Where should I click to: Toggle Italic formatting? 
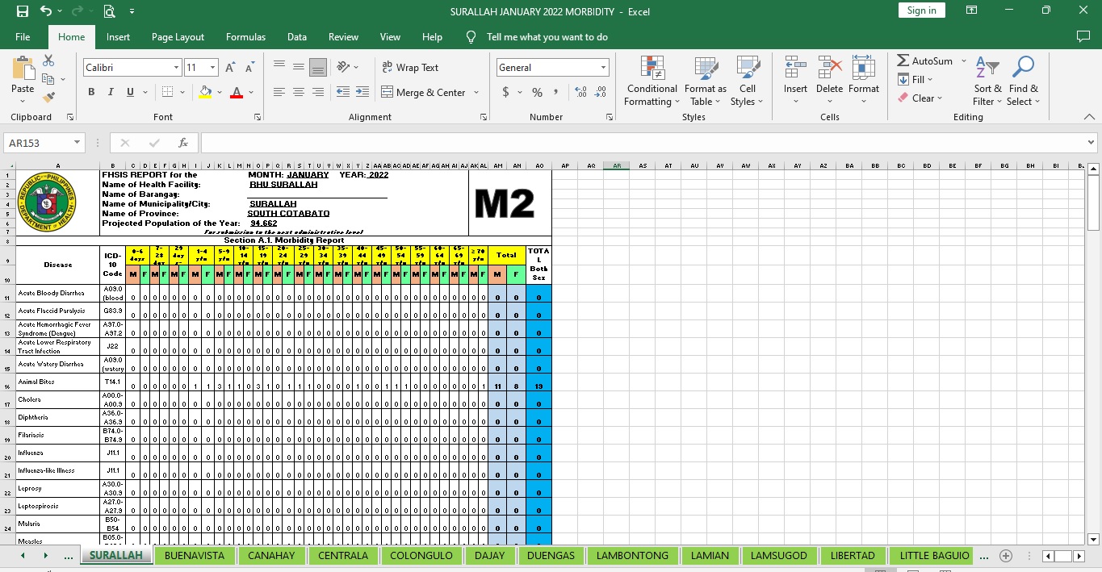pyautogui.click(x=111, y=92)
